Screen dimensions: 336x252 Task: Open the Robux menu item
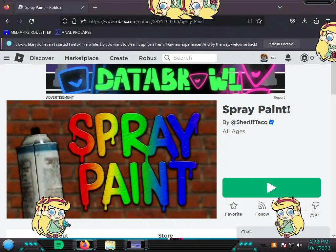point(148,58)
